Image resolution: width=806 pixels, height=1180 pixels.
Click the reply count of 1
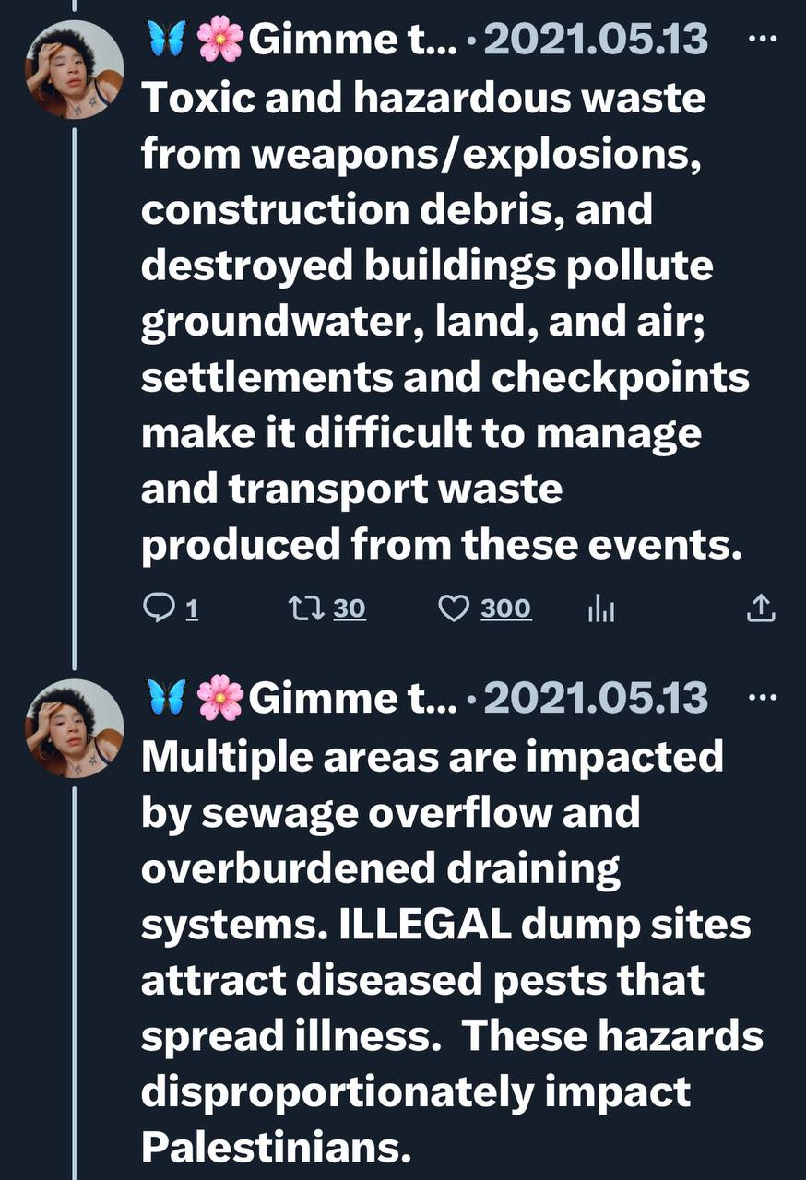click(193, 608)
